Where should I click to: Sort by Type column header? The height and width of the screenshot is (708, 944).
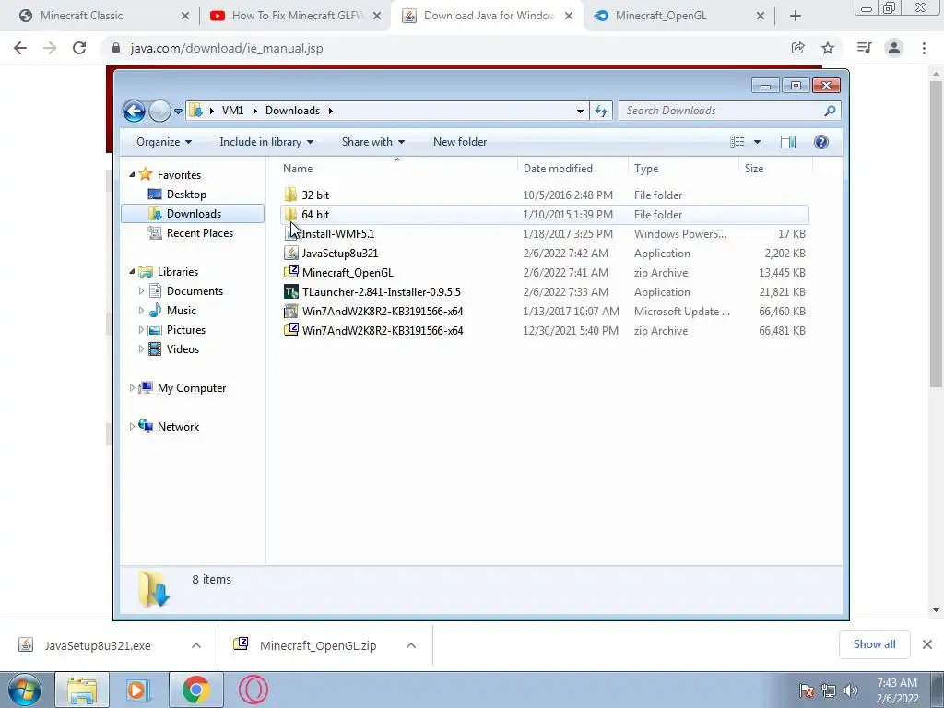683,169
